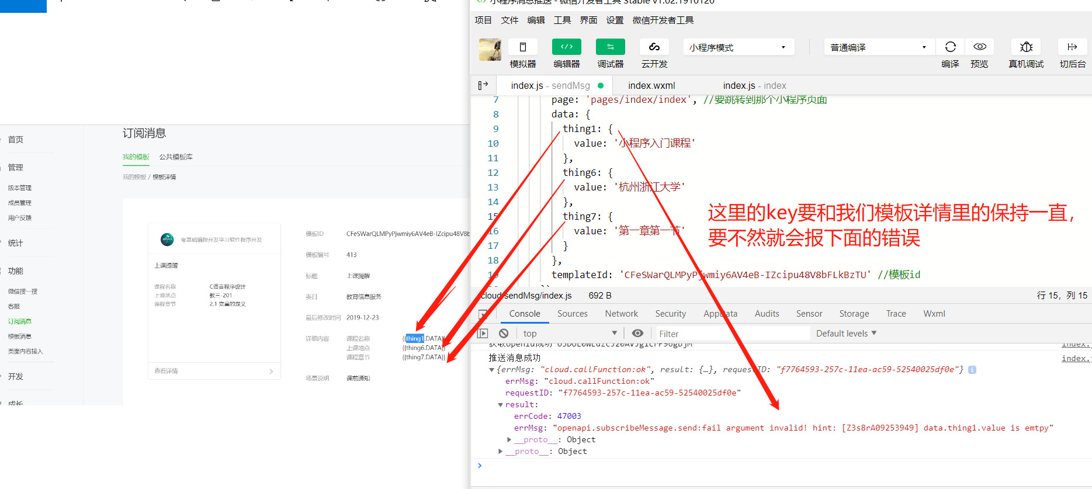This screenshot has height=489, width=1092.
Task: Open the console context 'top' dropdown
Action: click(570, 333)
